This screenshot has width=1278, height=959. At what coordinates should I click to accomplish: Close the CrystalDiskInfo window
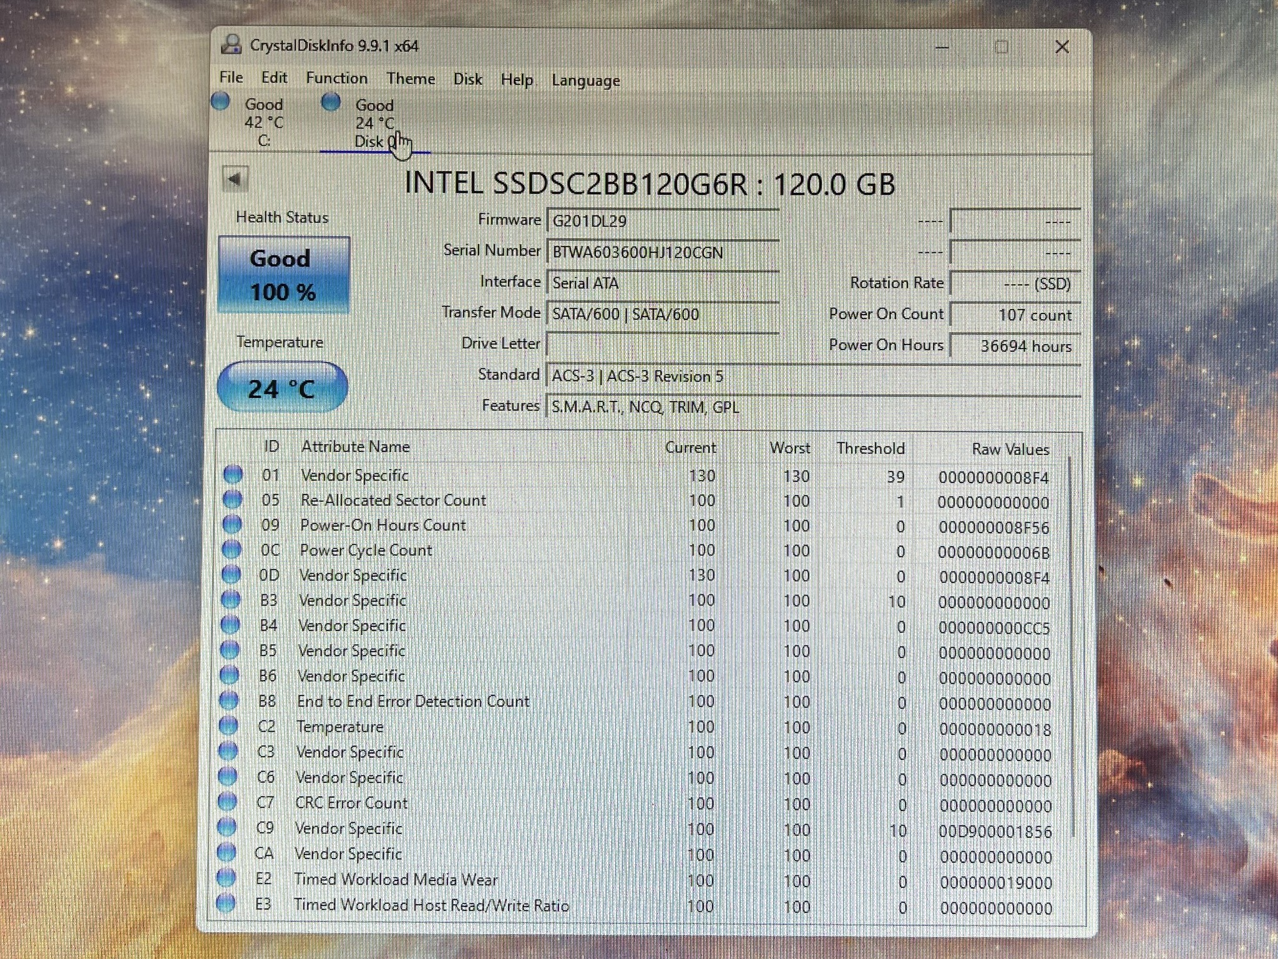[x=1062, y=47]
